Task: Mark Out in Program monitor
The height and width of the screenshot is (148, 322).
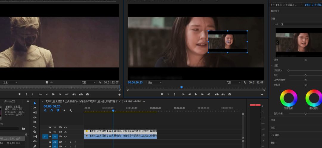Action: (175, 94)
